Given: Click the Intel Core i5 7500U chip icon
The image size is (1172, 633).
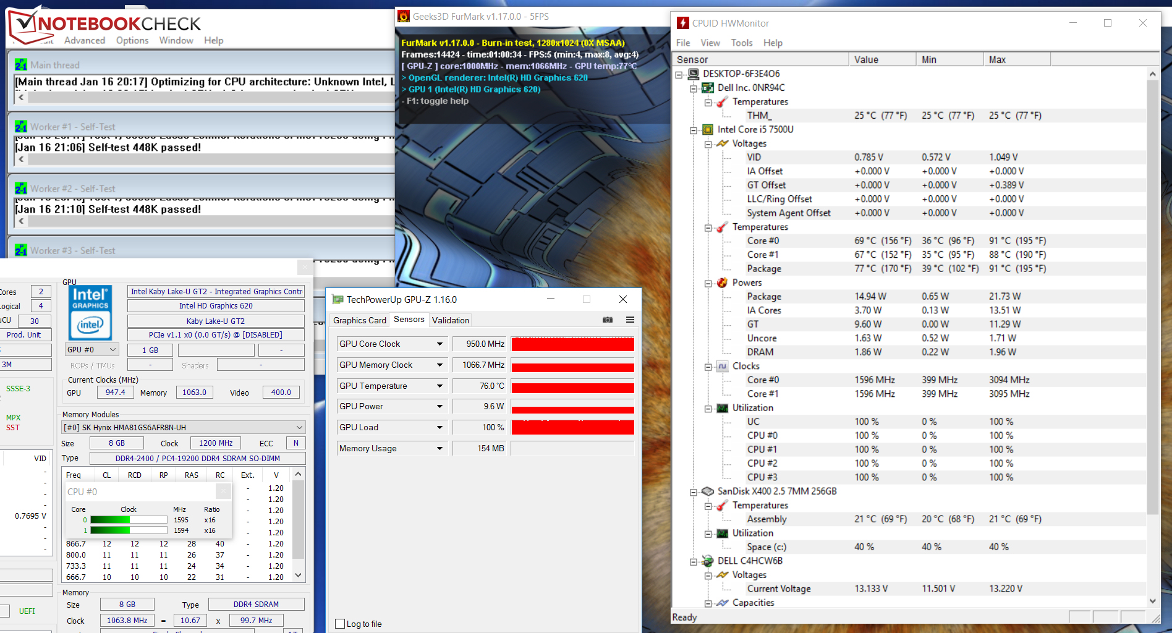Looking at the screenshot, I should (x=708, y=130).
